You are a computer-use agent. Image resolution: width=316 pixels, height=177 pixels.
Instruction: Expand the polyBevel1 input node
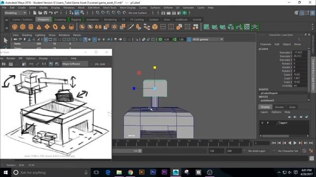tap(267, 100)
